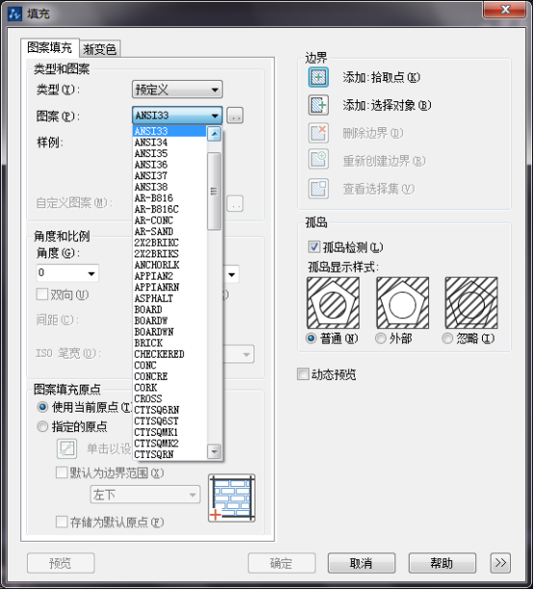Click the 填充 dialog app icon in title bar
Screen dimensions: 534x590
[x=15, y=13]
